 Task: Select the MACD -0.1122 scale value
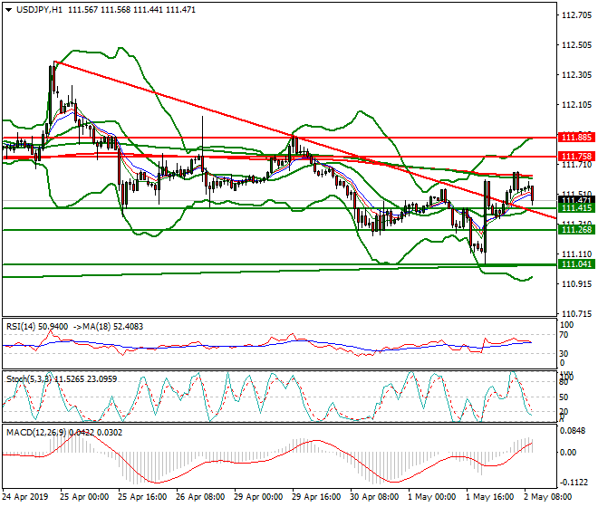point(574,483)
